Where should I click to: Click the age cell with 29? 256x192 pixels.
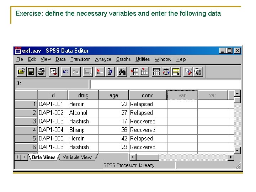114,147
